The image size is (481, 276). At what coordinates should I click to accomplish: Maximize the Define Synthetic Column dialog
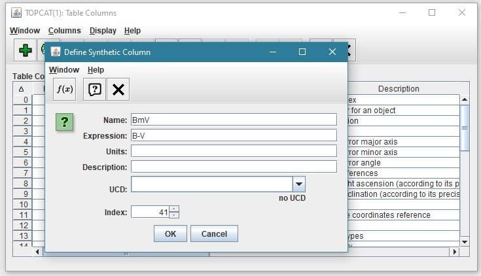[302, 52]
